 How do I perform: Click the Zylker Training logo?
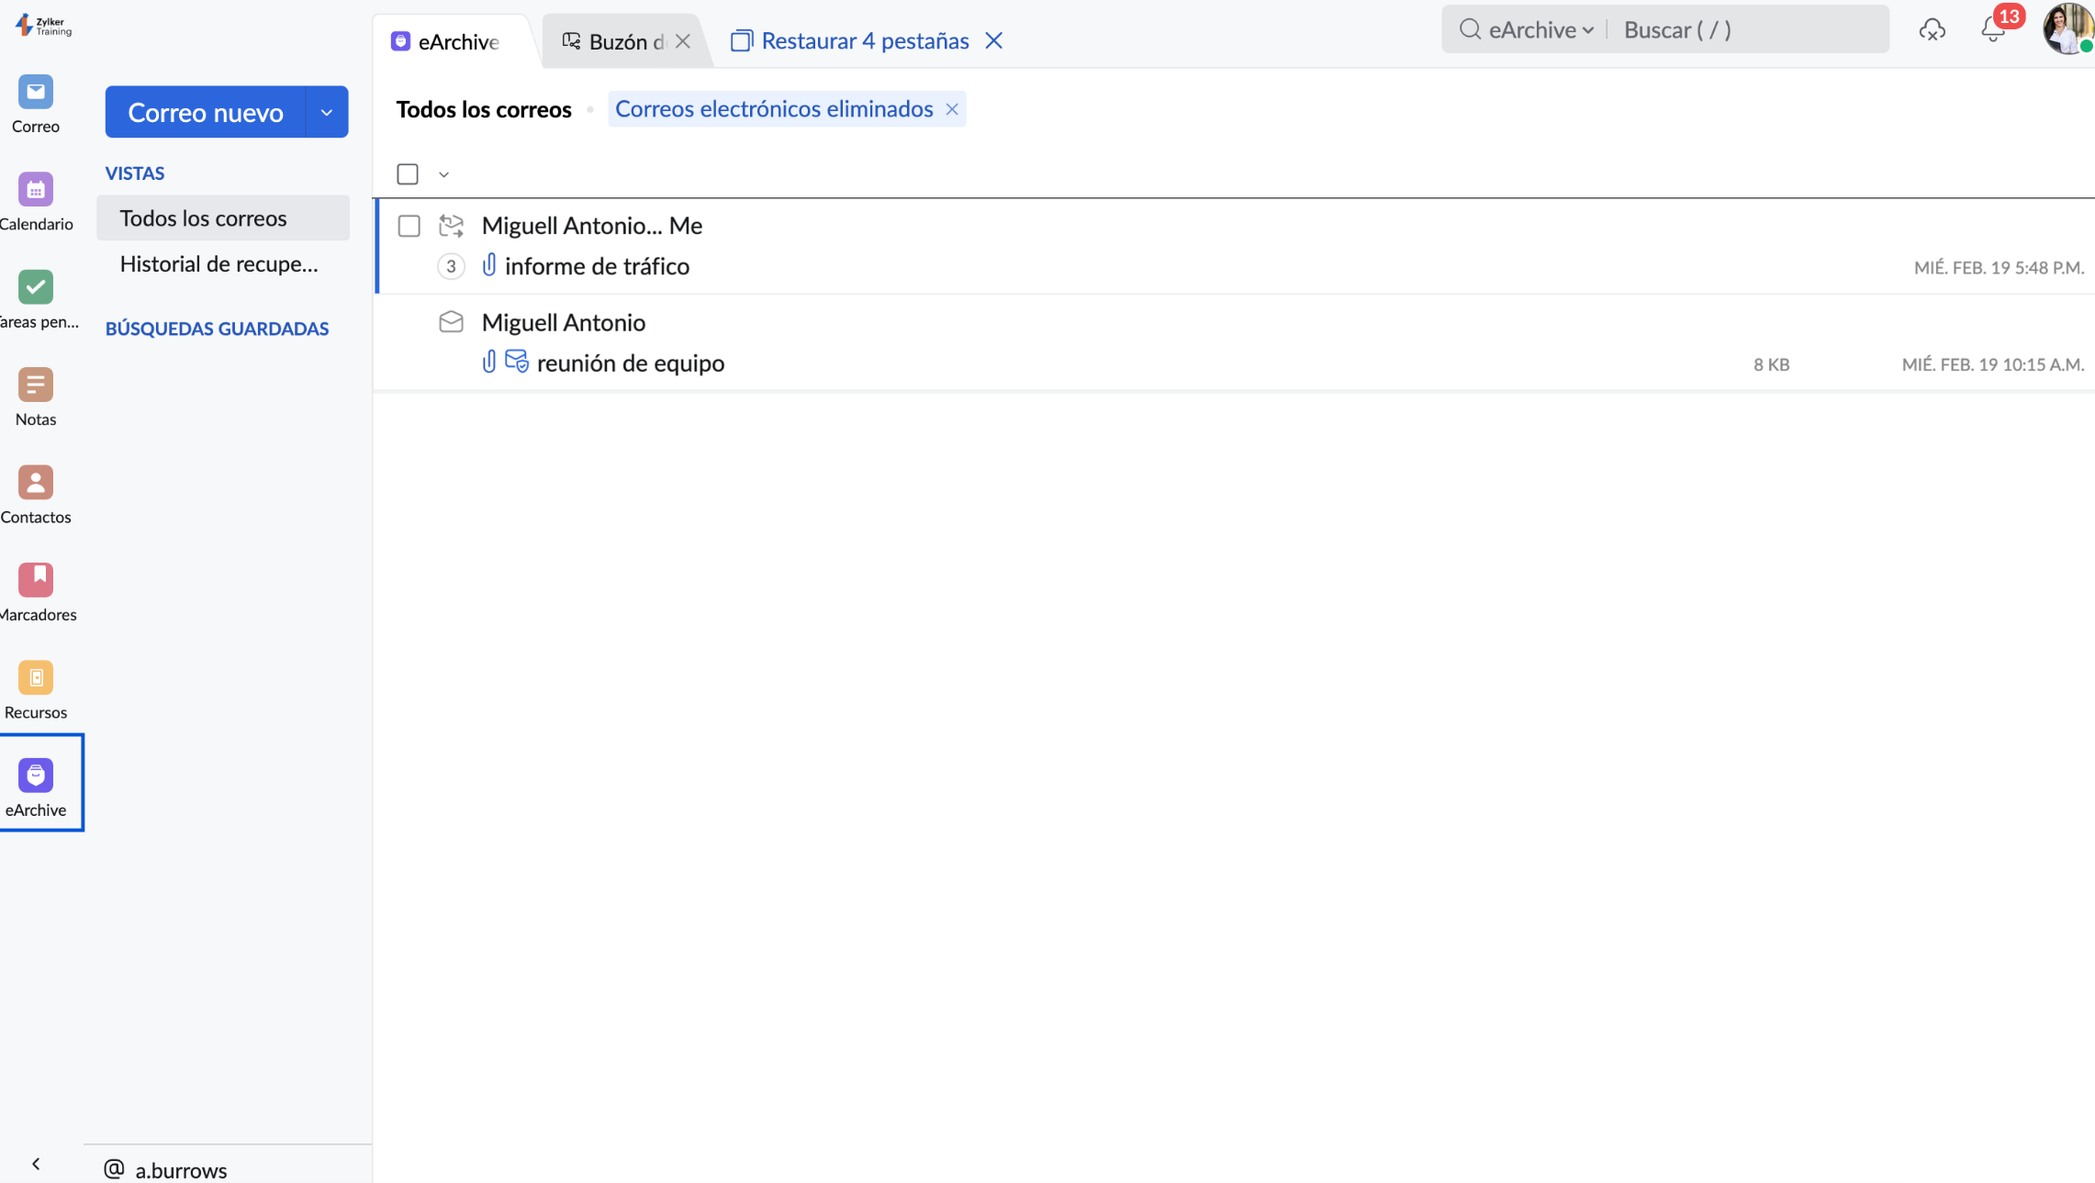coord(43,25)
